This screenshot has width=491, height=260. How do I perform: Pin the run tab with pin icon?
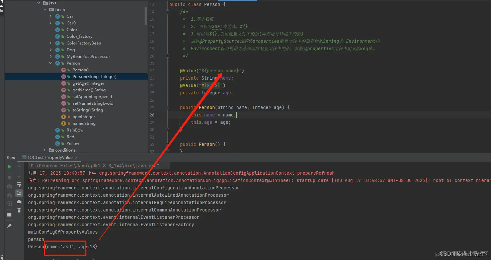tap(9, 226)
